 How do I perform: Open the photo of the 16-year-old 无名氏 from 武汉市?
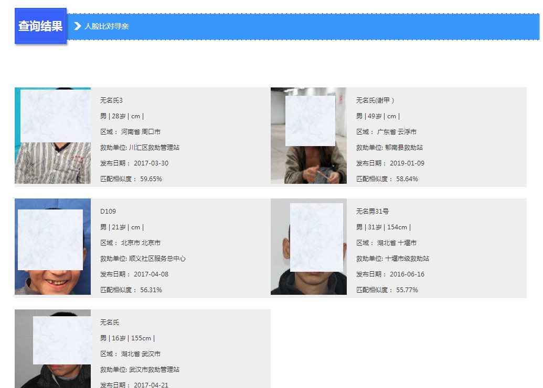tap(52, 349)
